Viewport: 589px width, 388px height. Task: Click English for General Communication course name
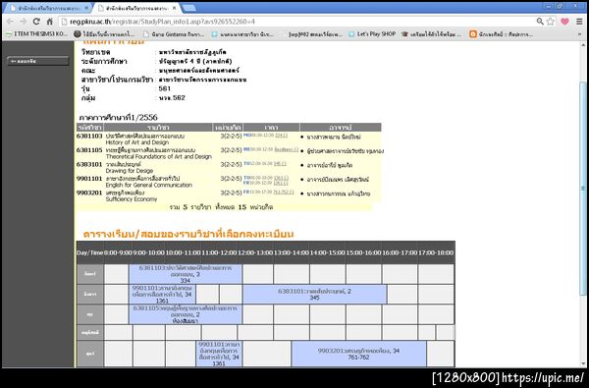click(x=149, y=186)
